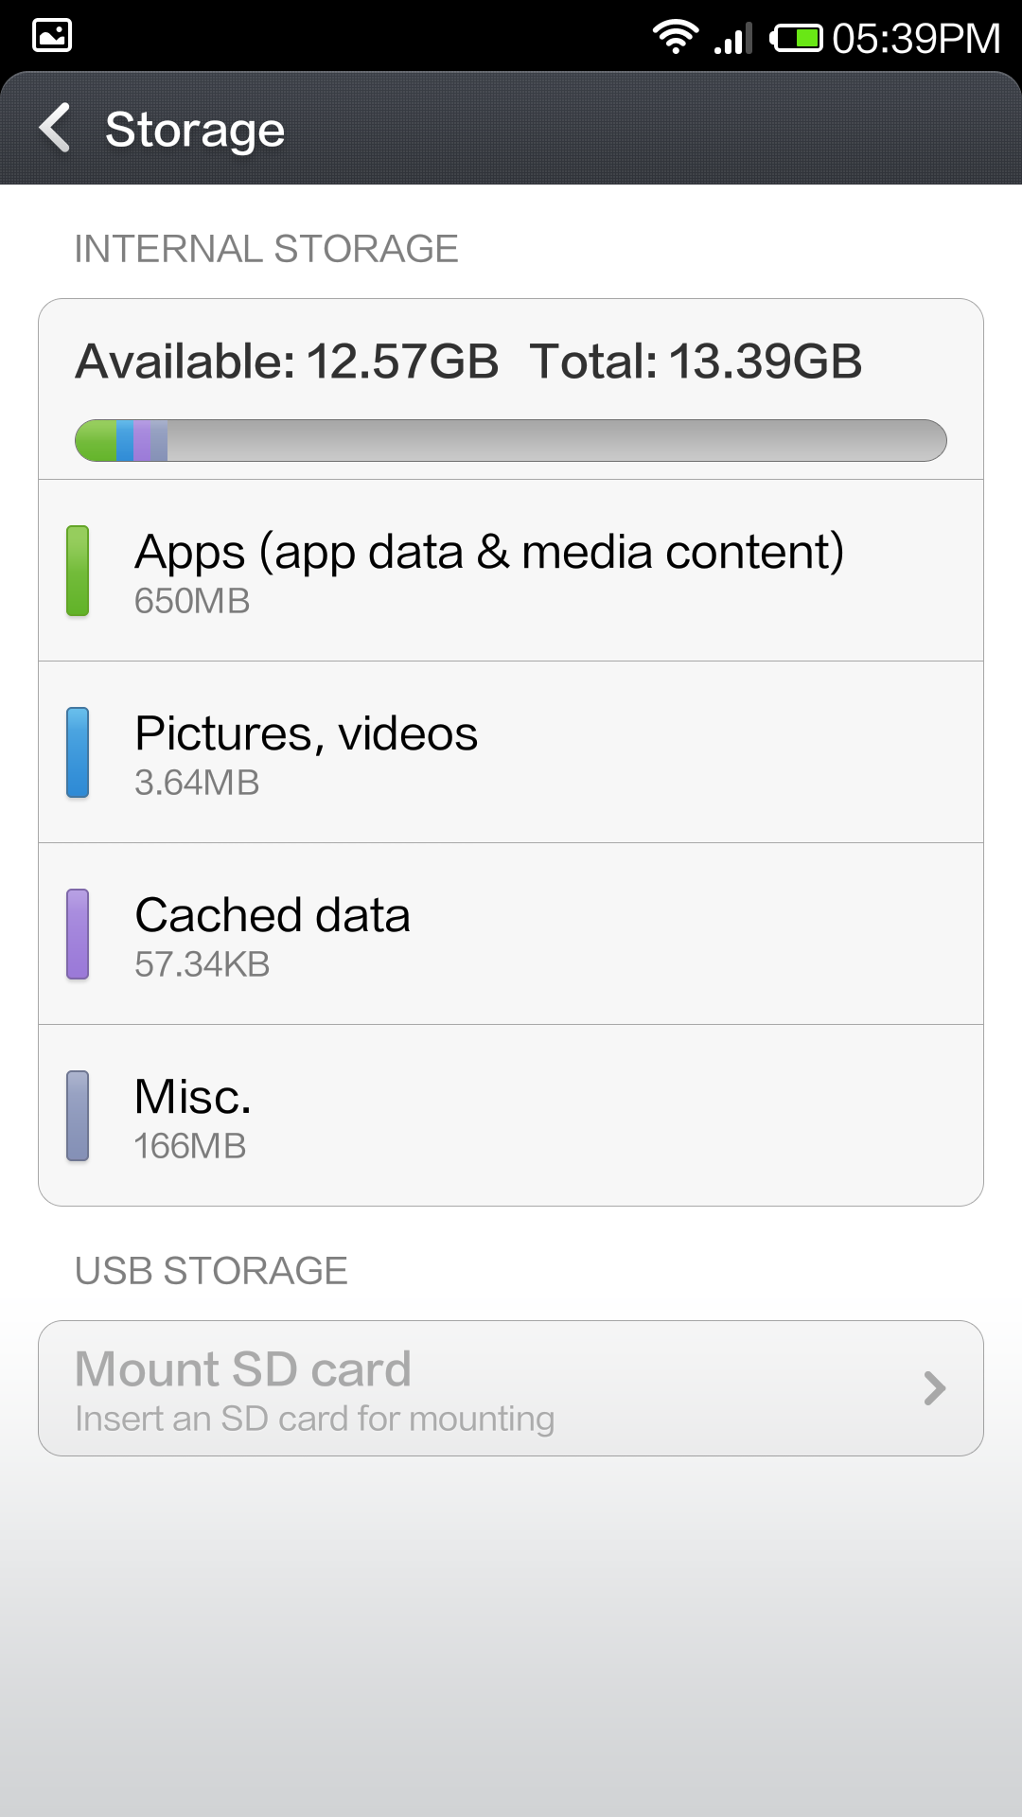The width and height of the screenshot is (1022, 1817).
Task: Tap the picture notification icon
Action: [52, 36]
